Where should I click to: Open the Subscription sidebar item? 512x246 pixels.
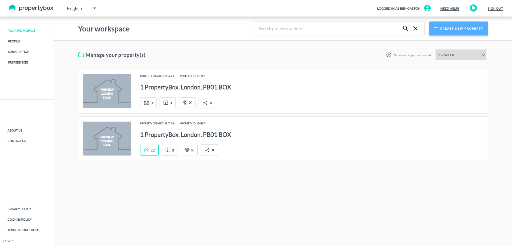click(19, 52)
